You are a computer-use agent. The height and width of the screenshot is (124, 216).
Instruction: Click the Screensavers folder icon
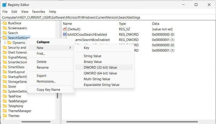click(x=5, y=28)
